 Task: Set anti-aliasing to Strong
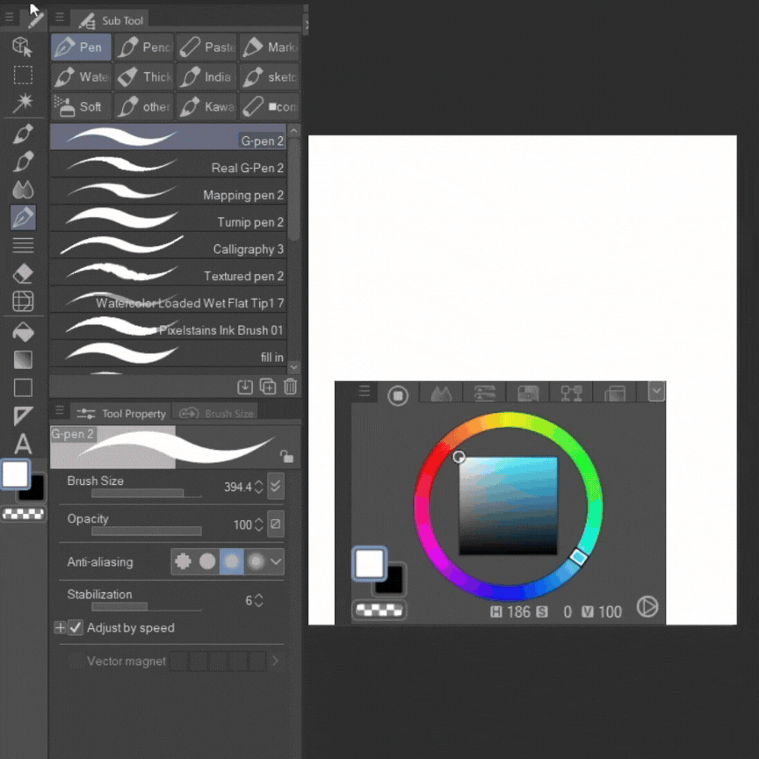(x=256, y=561)
